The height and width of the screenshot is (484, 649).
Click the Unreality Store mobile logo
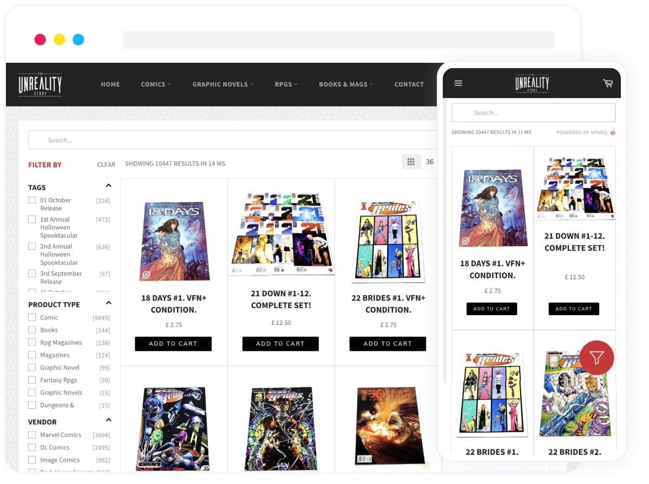coord(532,83)
